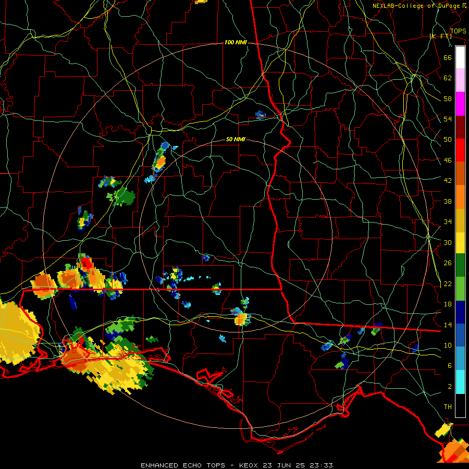Select the TH threshold legend label

(448, 406)
